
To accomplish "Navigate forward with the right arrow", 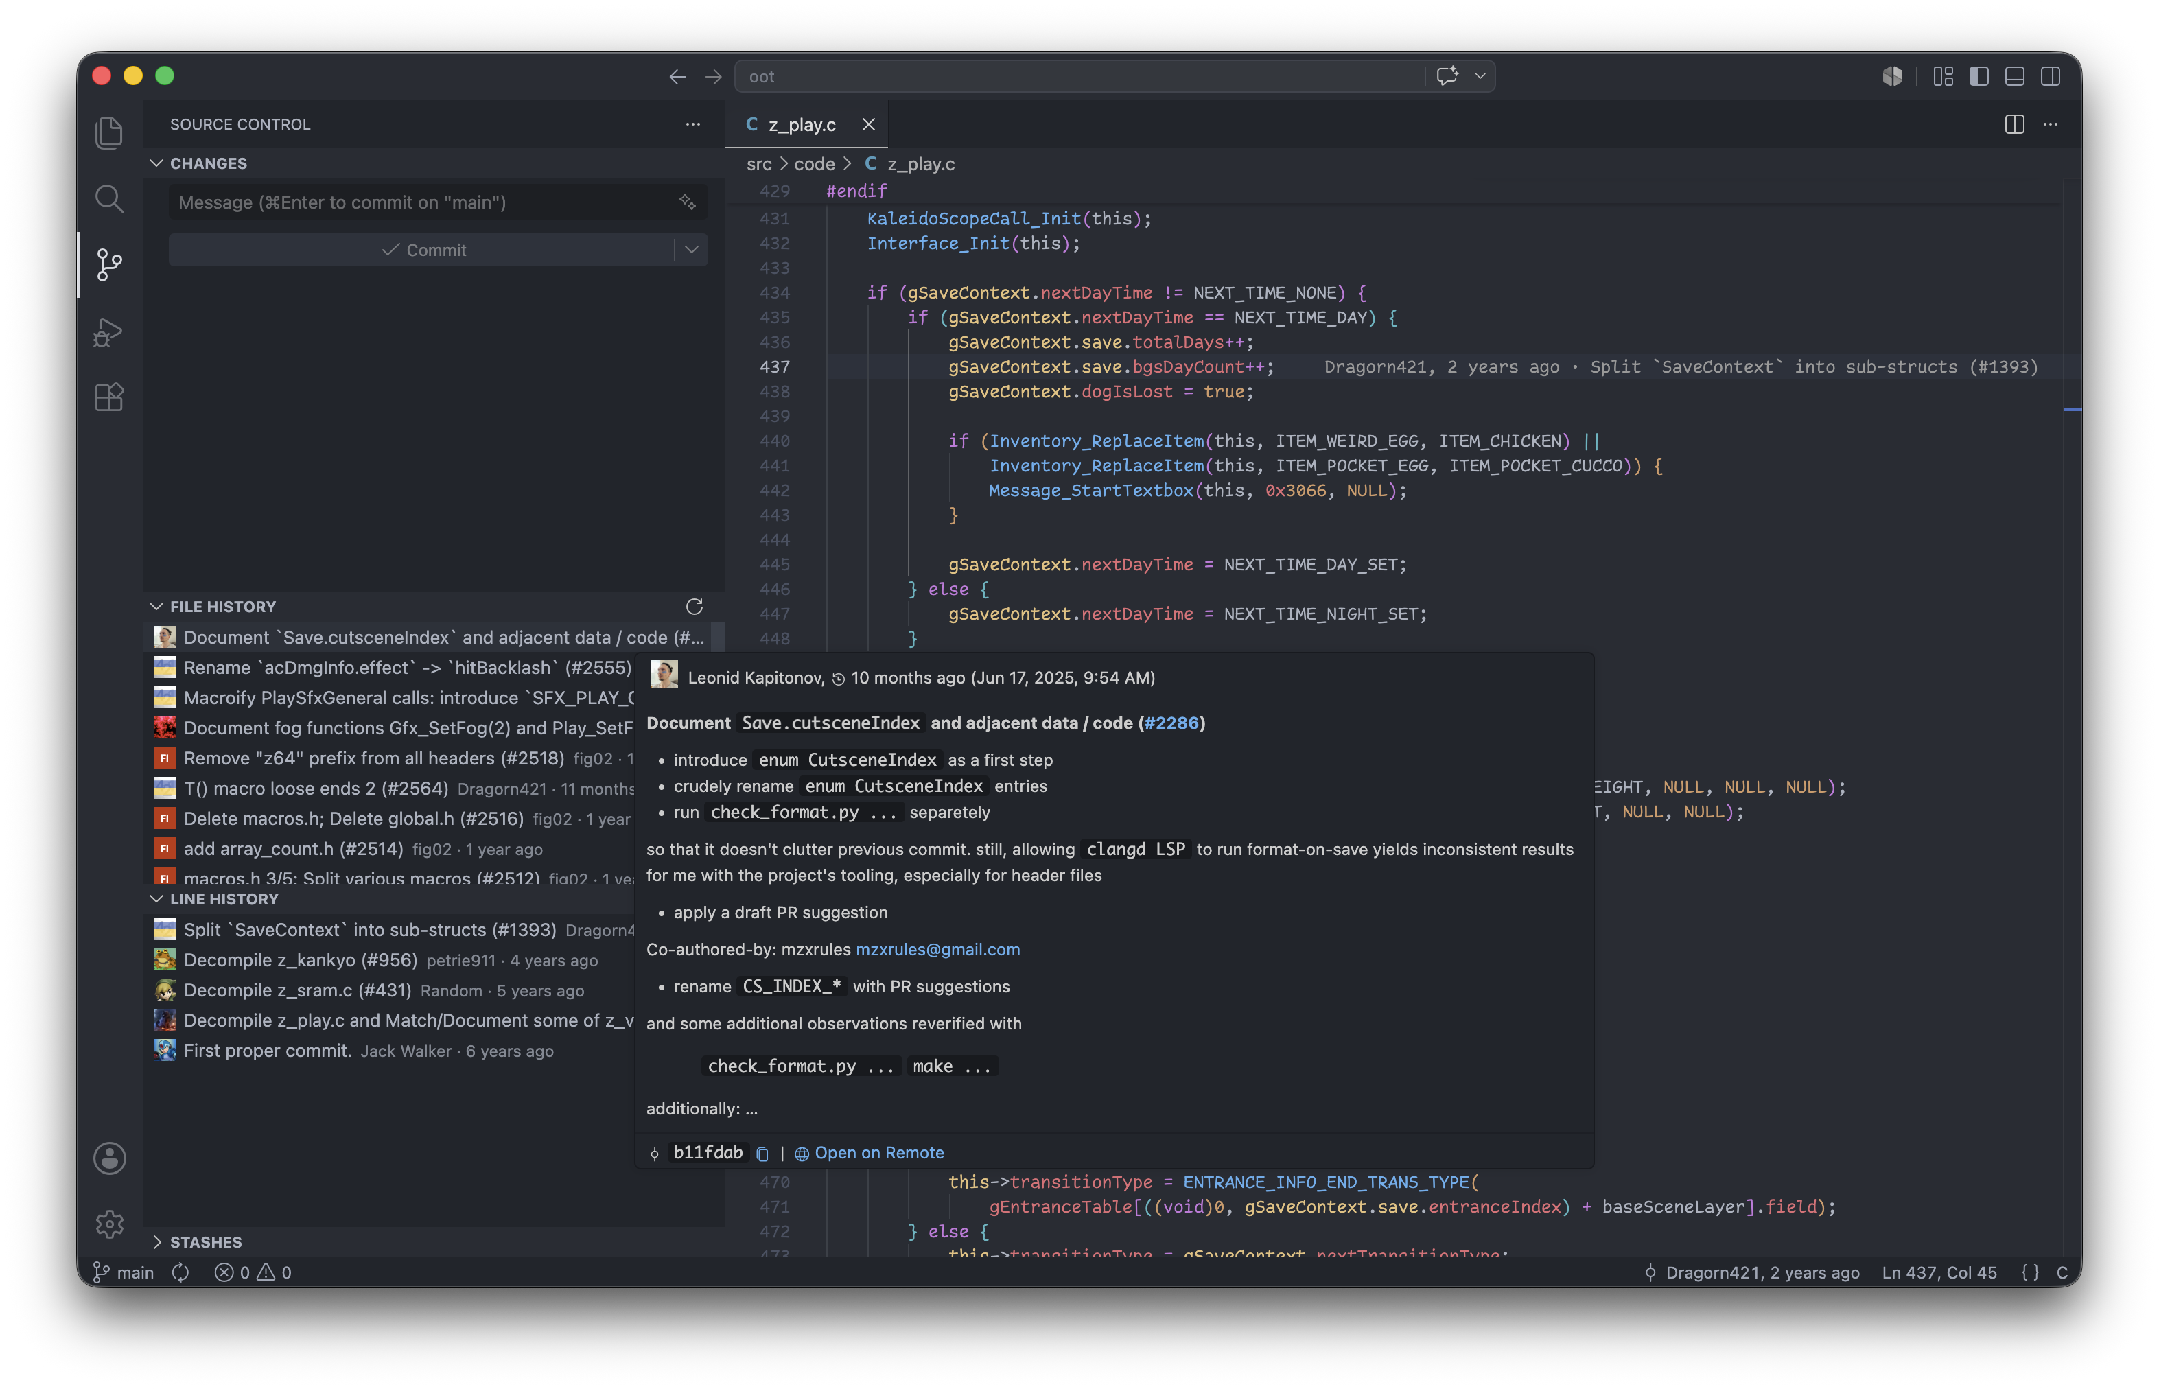I will tap(713, 77).
